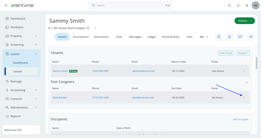The height and width of the screenshot is (138, 261).
Task: Collapse the Past Cosigners section
Action: point(247,83)
